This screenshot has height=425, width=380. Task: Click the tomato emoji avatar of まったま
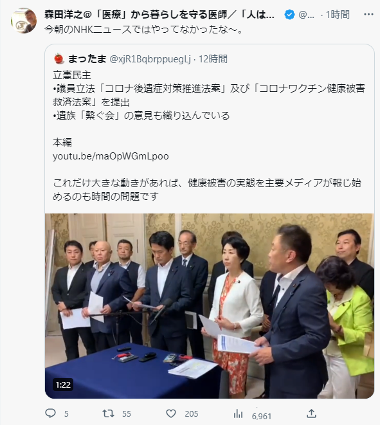click(59, 59)
